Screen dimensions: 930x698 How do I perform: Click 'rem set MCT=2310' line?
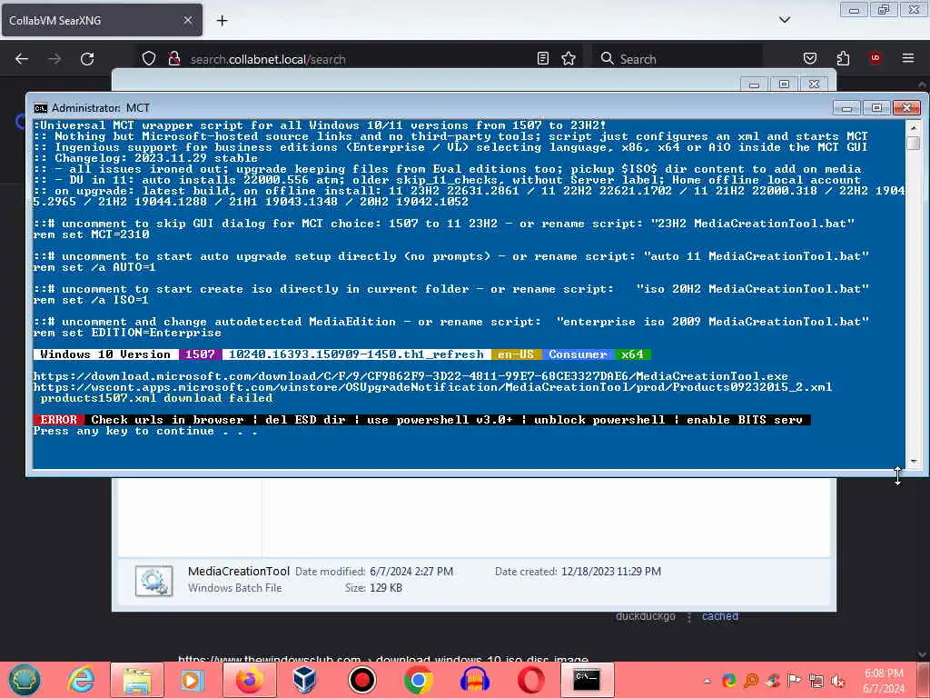[92, 234]
